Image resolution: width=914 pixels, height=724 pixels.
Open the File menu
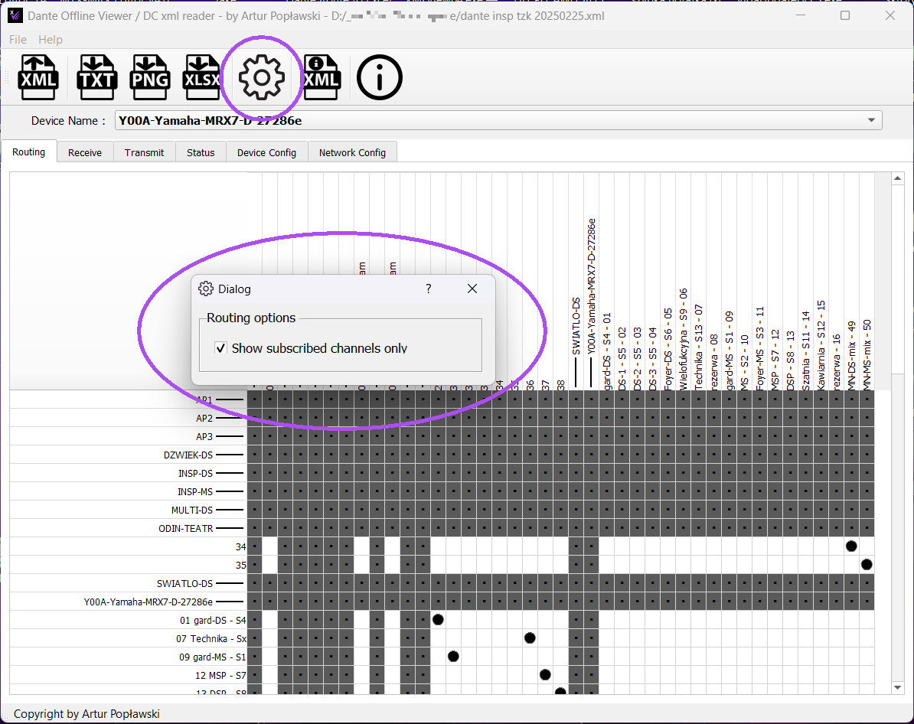[x=18, y=40]
